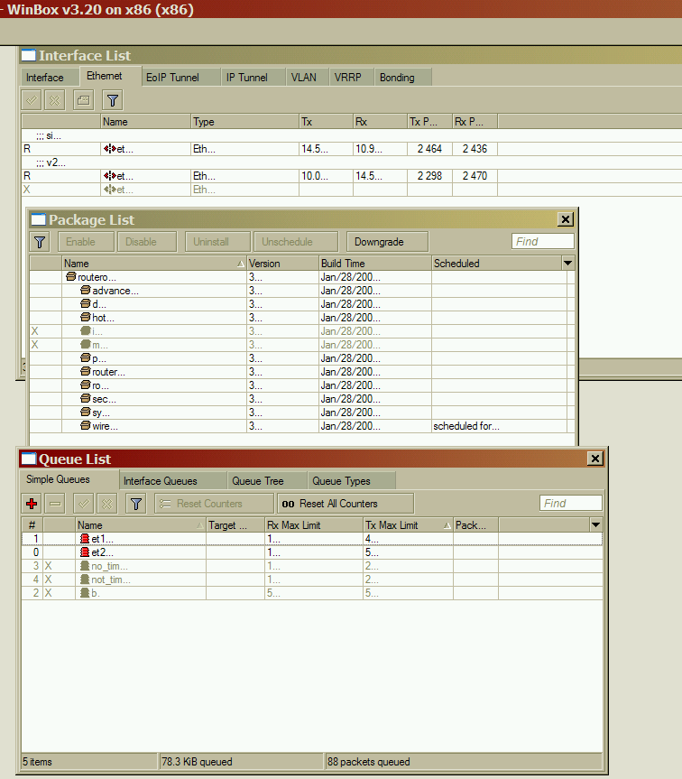Click Version column header in Package List
682x779 pixels.
283,264
